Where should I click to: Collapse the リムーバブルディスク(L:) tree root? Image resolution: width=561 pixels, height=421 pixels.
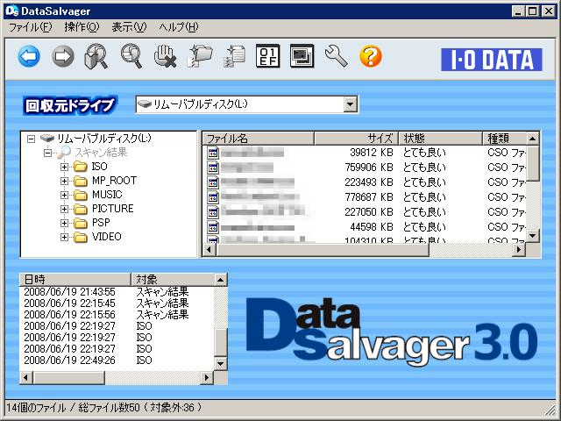point(32,139)
